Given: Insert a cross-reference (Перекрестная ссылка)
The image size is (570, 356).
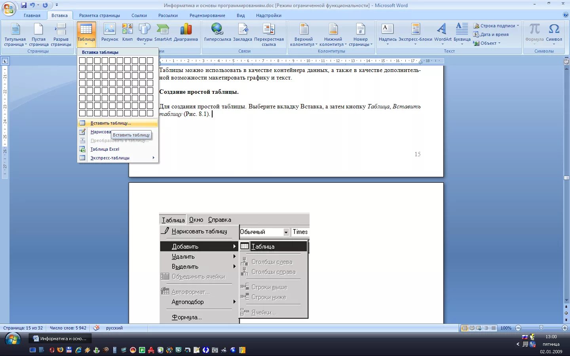Looking at the screenshot, I should click(269, 35).
